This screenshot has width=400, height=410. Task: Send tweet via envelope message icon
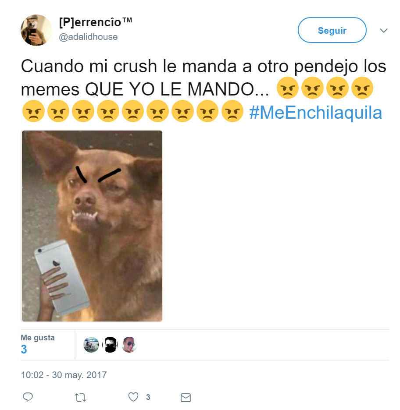[x=186, y=397]
